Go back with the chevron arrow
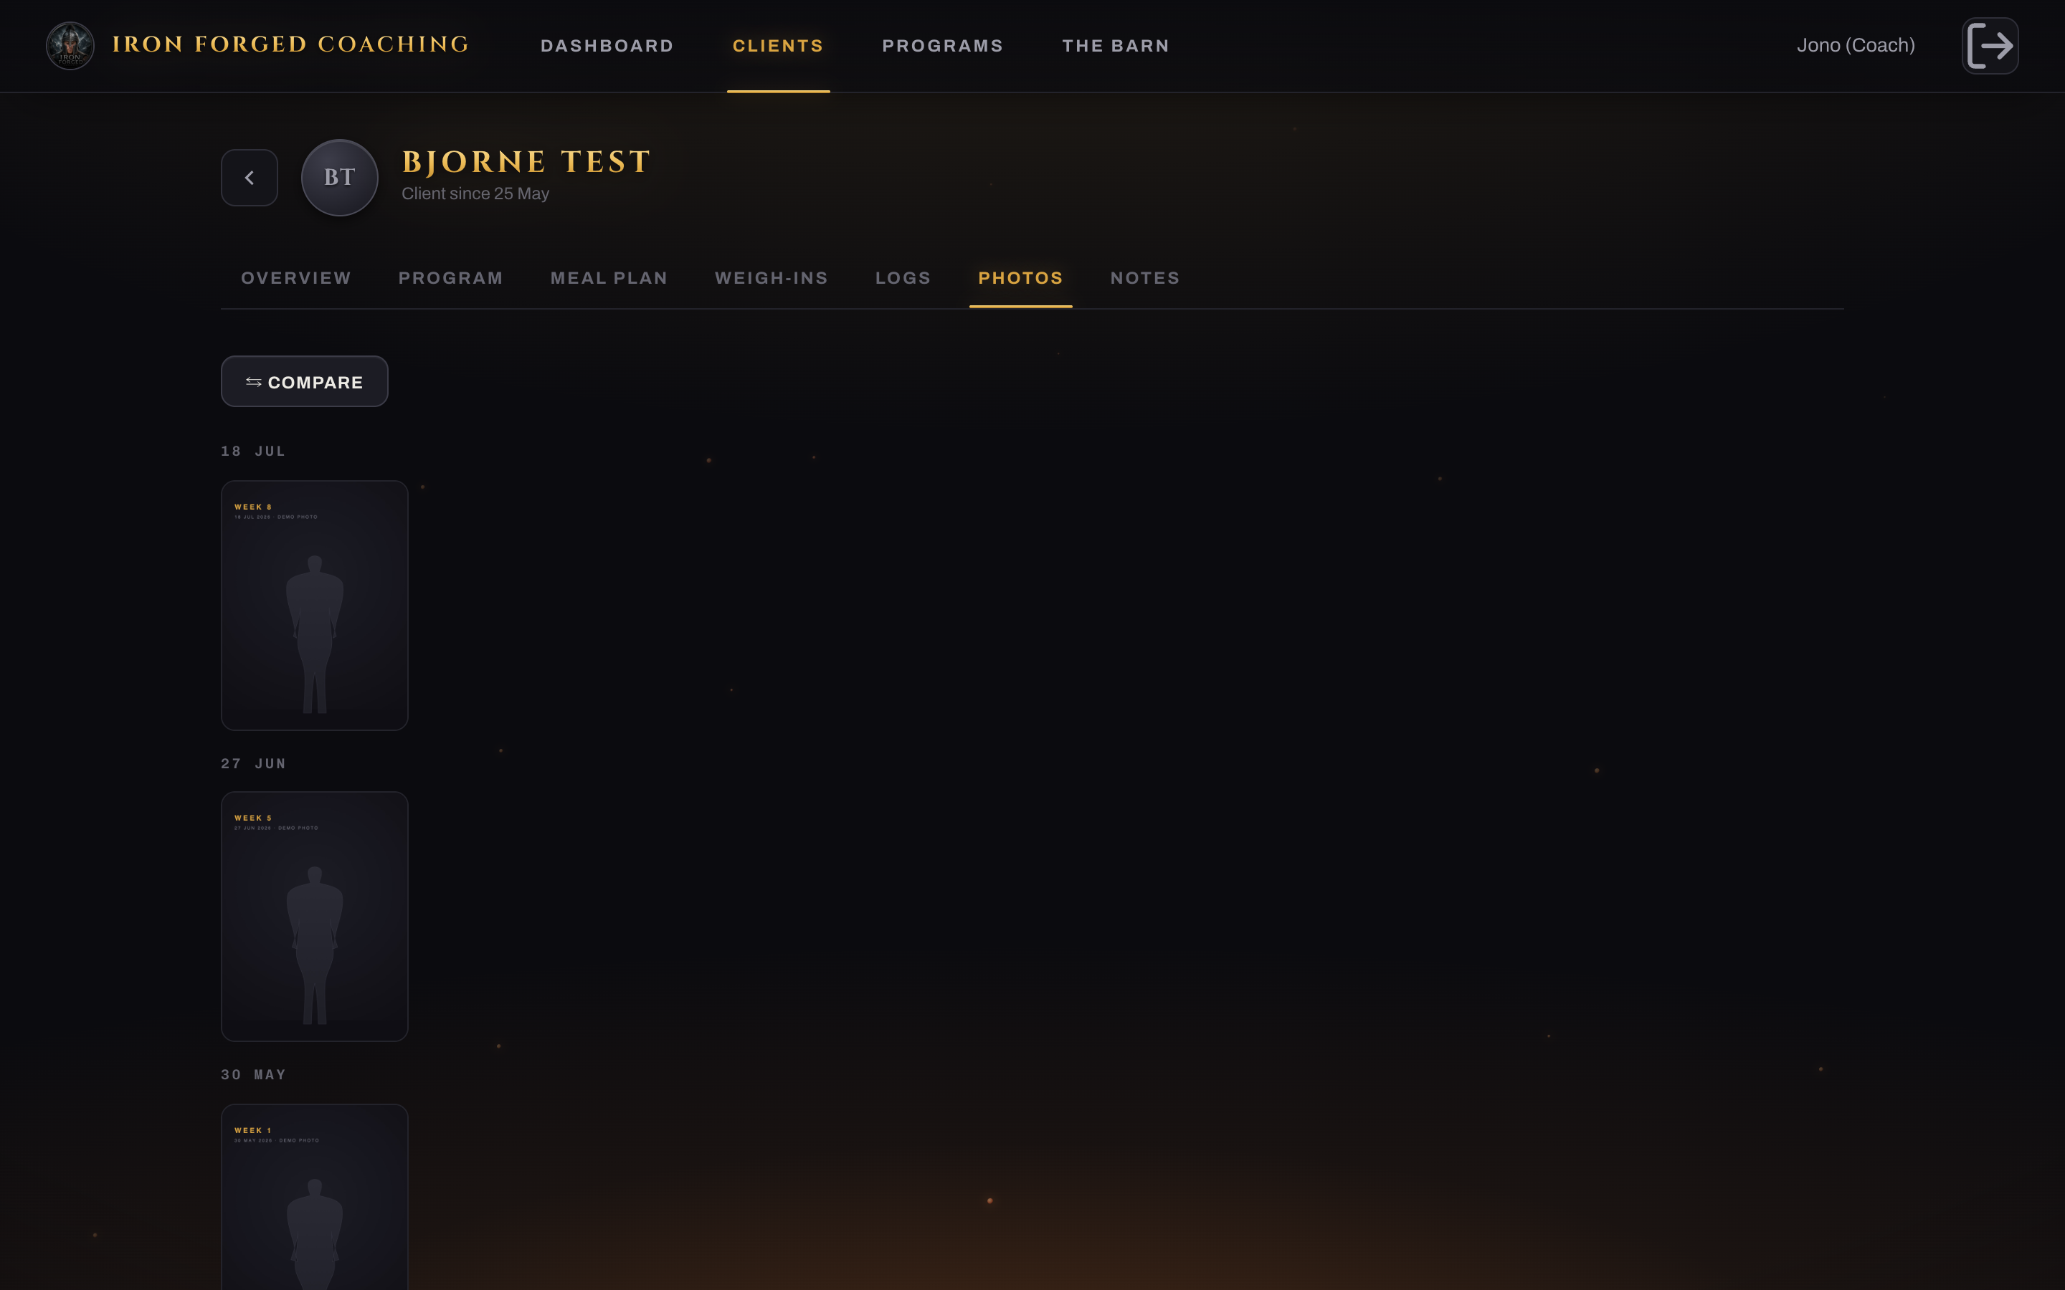The width and height of the screenshot is (2065, 1290). 250,178
